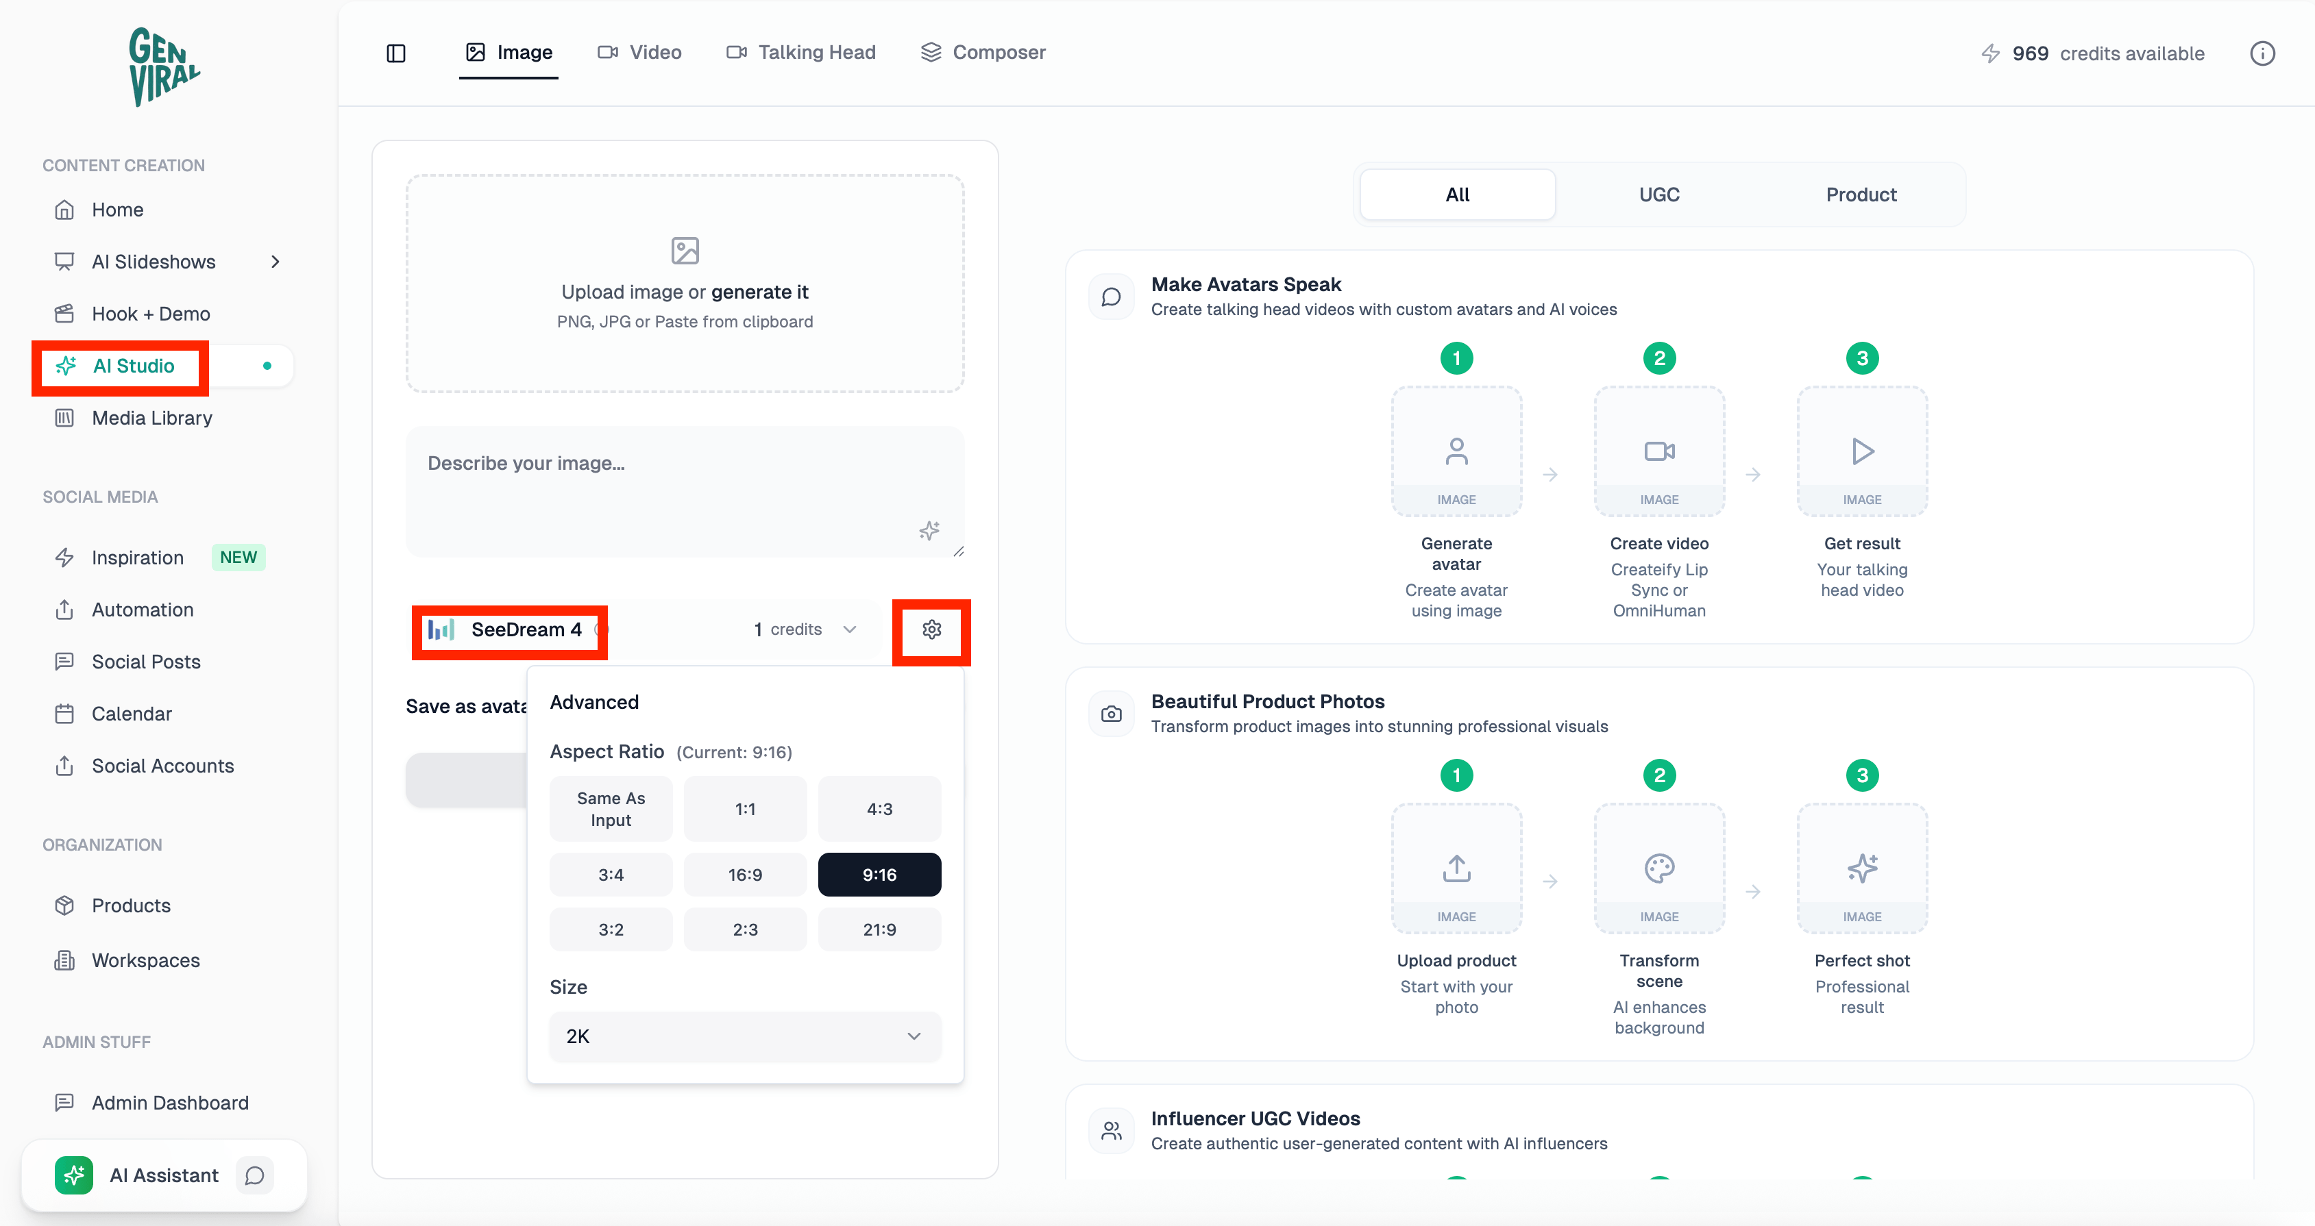Switch to the Talking Head tab

point(800,52)
